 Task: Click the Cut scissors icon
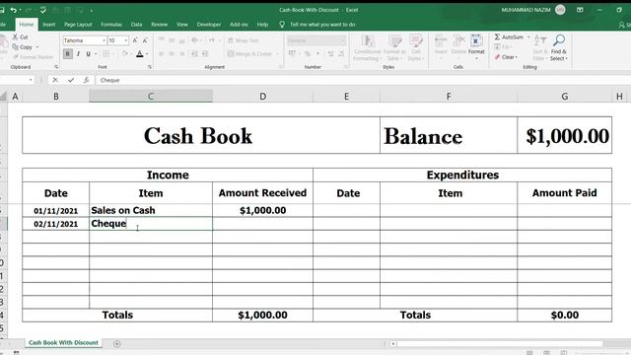[x=16, y=37]
